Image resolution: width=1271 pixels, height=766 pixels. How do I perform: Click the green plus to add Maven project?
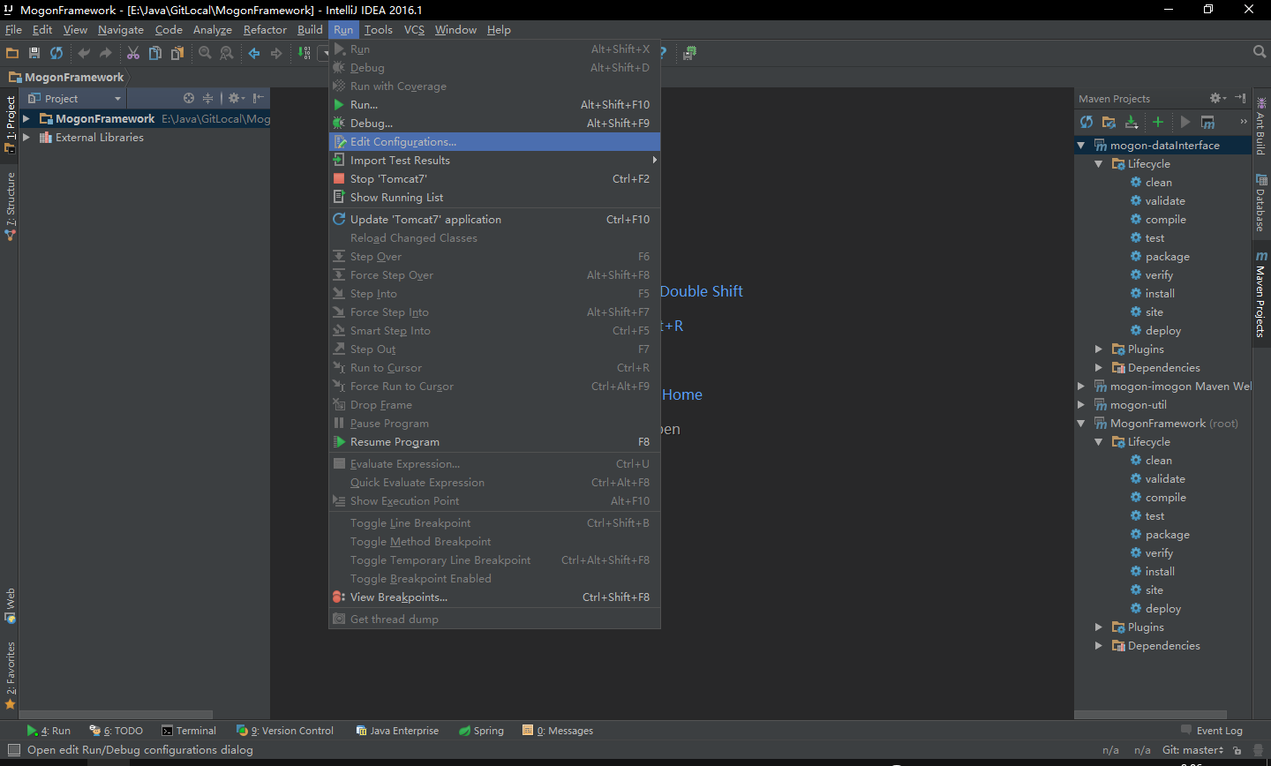point(1156,122)
